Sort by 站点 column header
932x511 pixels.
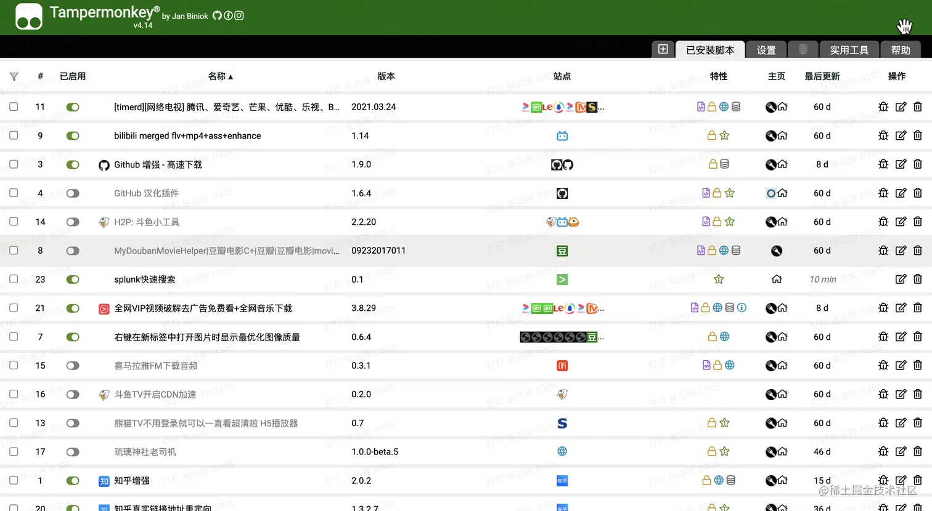pos(562,76)
